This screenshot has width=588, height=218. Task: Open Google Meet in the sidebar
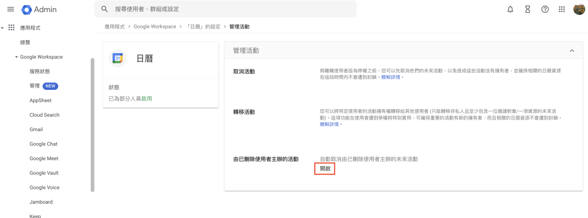pos(44,158)
